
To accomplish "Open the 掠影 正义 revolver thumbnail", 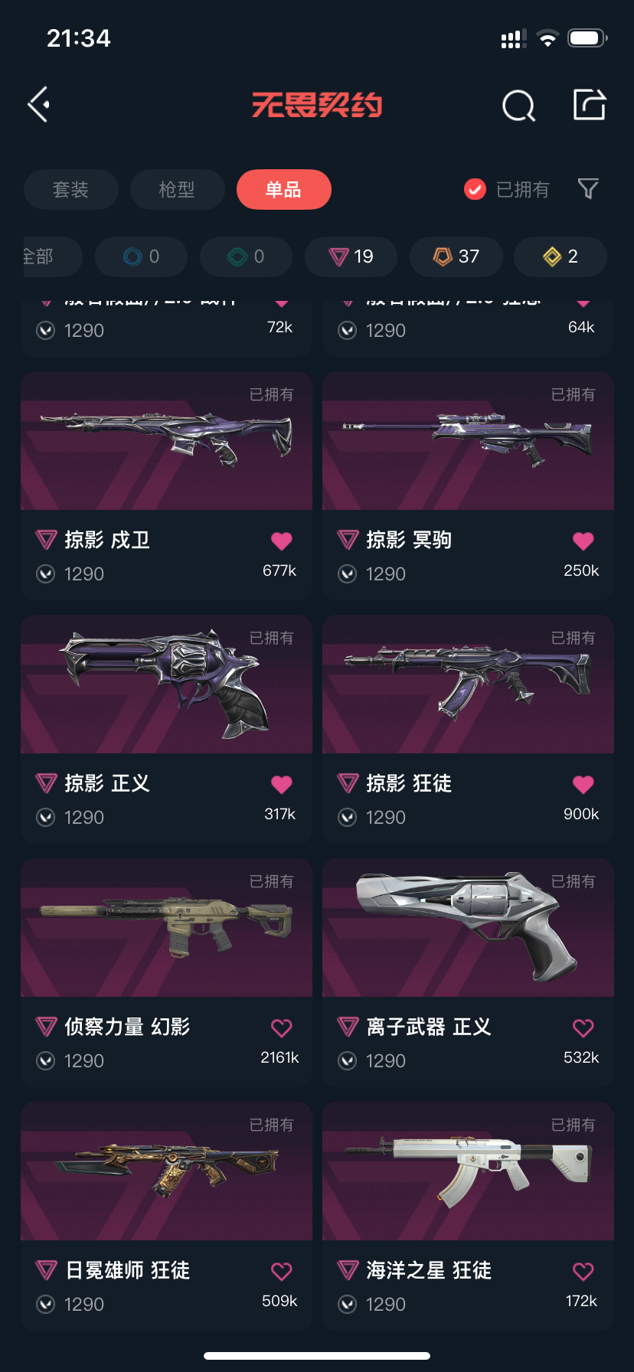I will (x=166, y=684).
